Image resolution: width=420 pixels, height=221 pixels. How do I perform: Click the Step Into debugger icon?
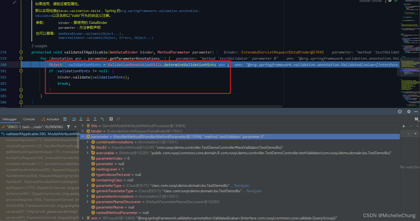81,119
